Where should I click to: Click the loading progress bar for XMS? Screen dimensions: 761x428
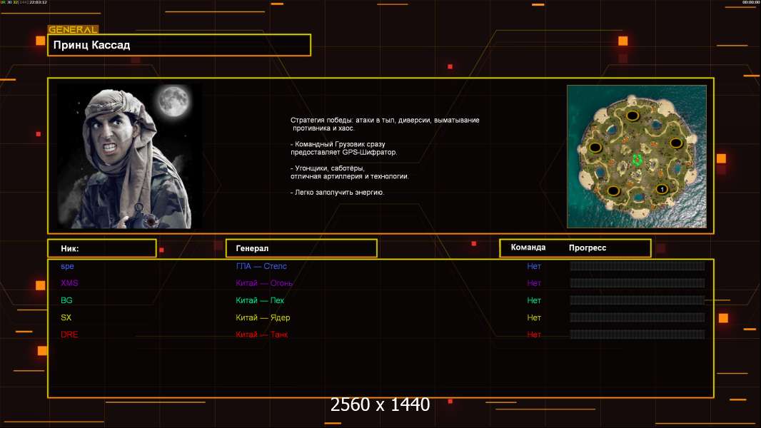point(637,283)
